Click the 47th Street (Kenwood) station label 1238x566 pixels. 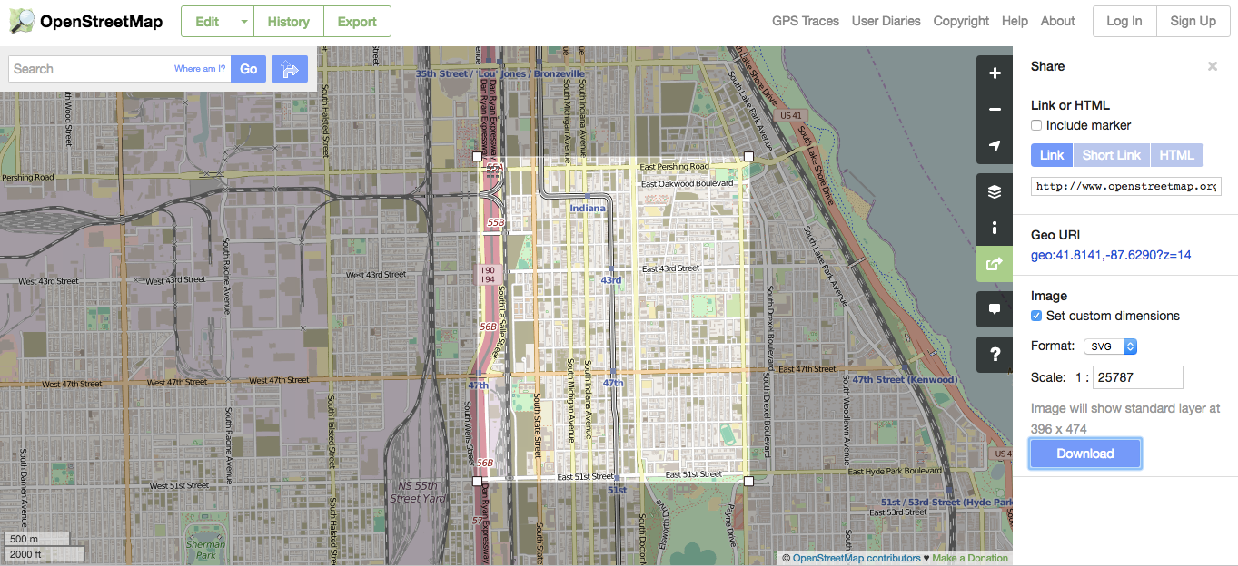[x=905, y=379]
